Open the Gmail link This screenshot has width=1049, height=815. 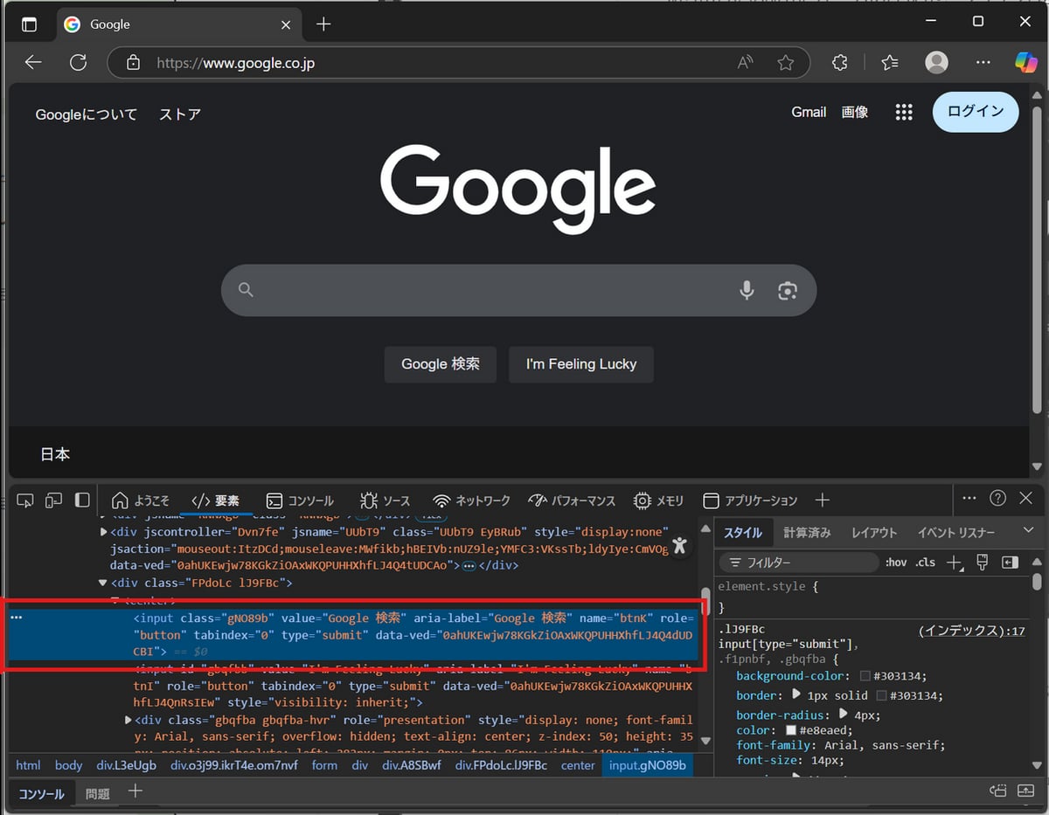(x=809, y=112)
